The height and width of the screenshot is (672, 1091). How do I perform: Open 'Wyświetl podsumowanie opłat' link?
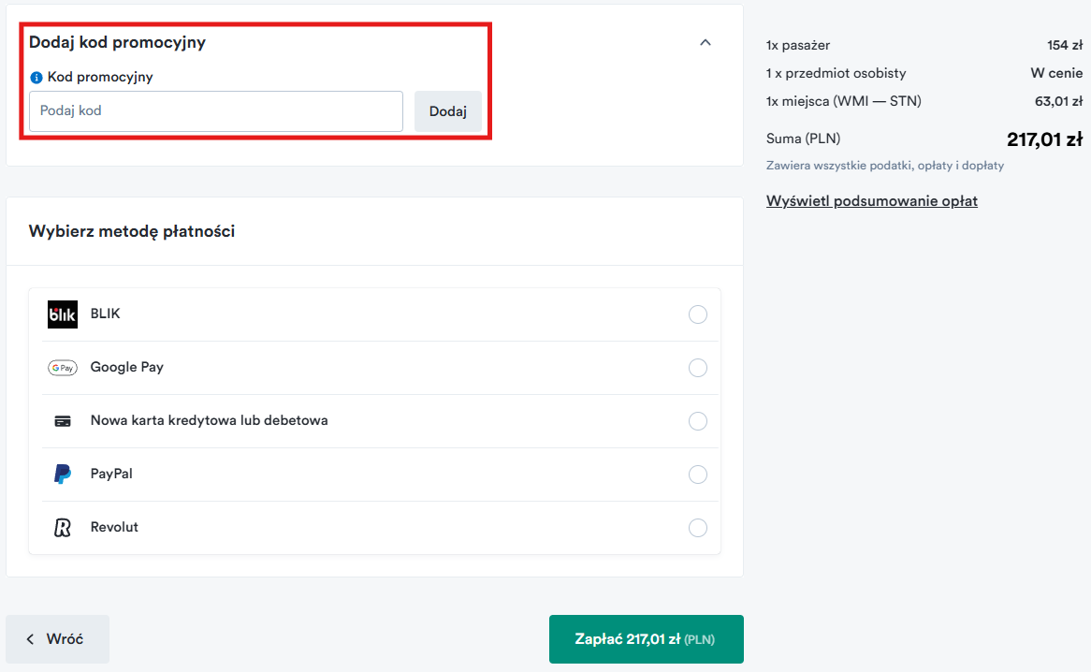(x=871, y=201)
